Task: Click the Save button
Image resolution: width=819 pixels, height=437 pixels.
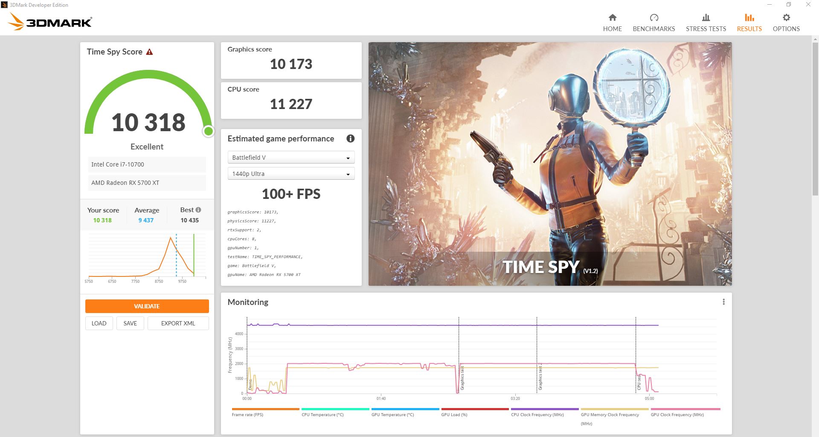Action: tap(130, 323)
